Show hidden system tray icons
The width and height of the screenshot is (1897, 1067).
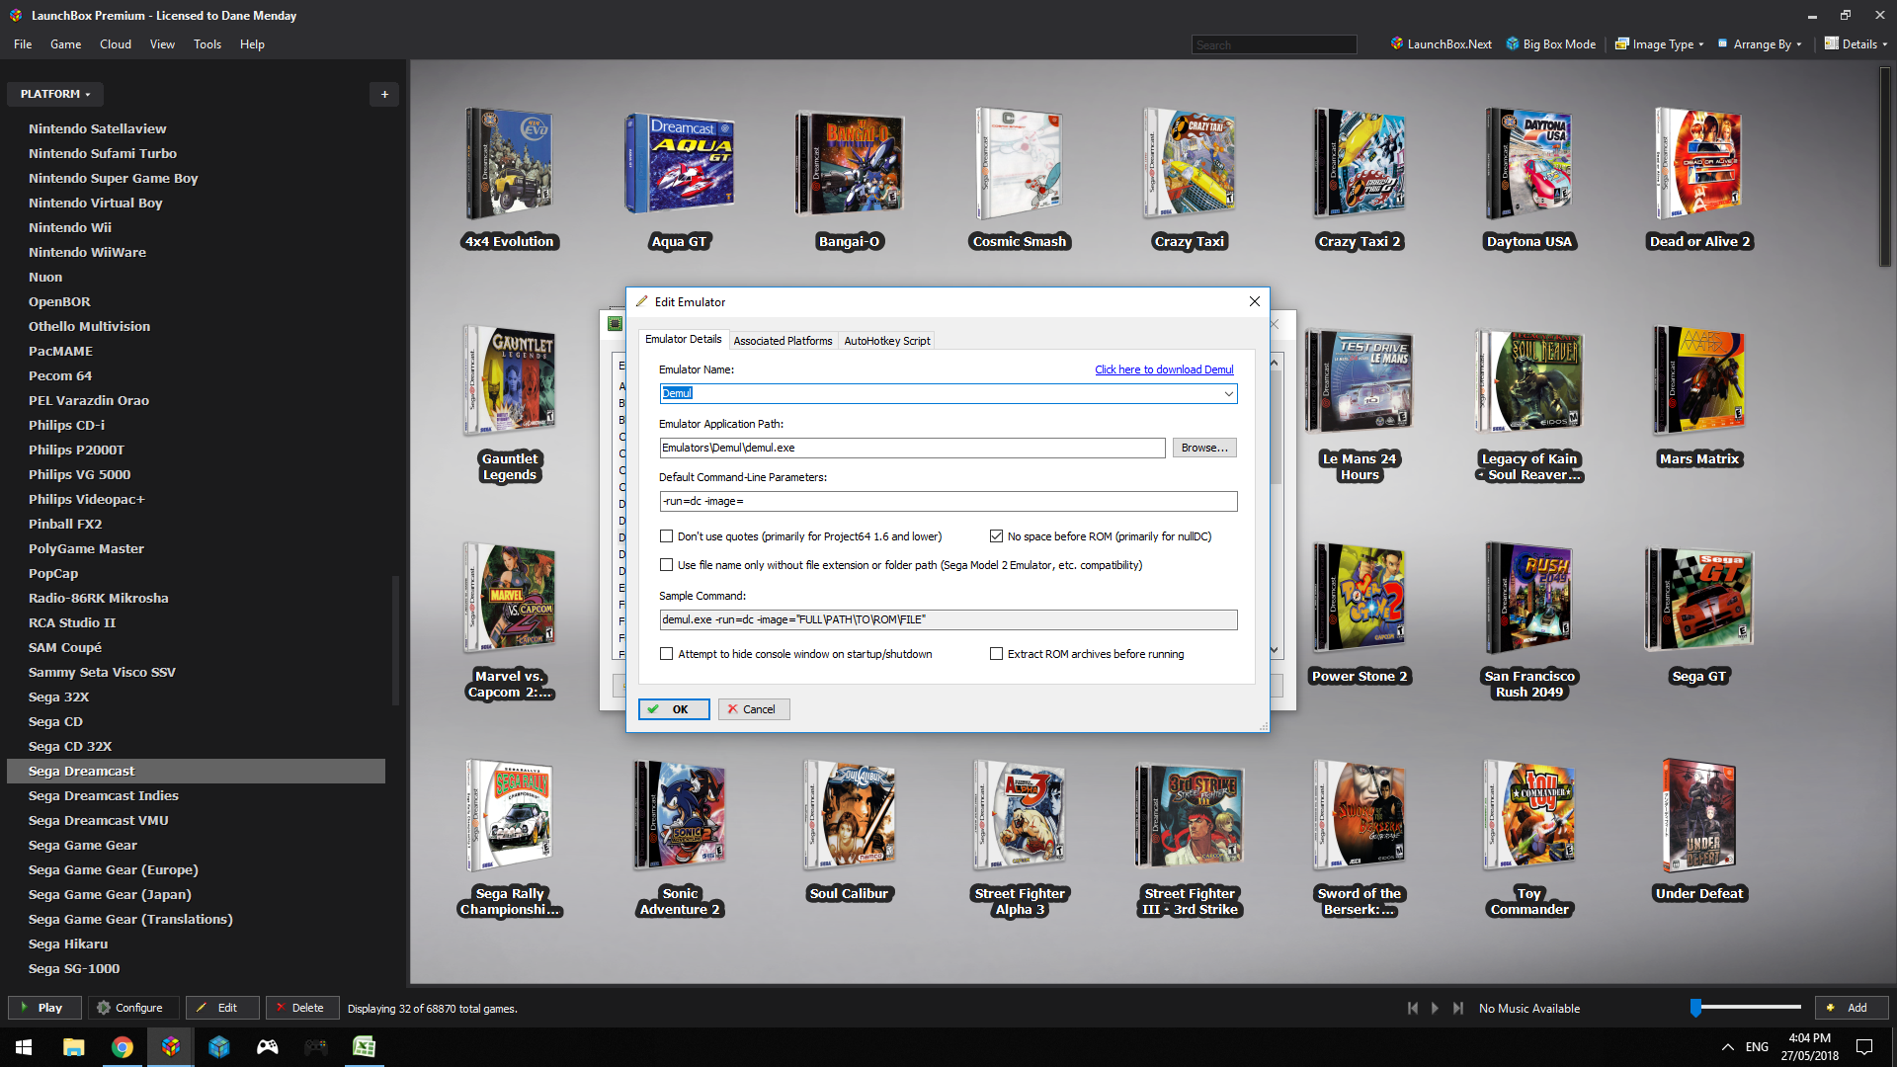(1727, 1047)
